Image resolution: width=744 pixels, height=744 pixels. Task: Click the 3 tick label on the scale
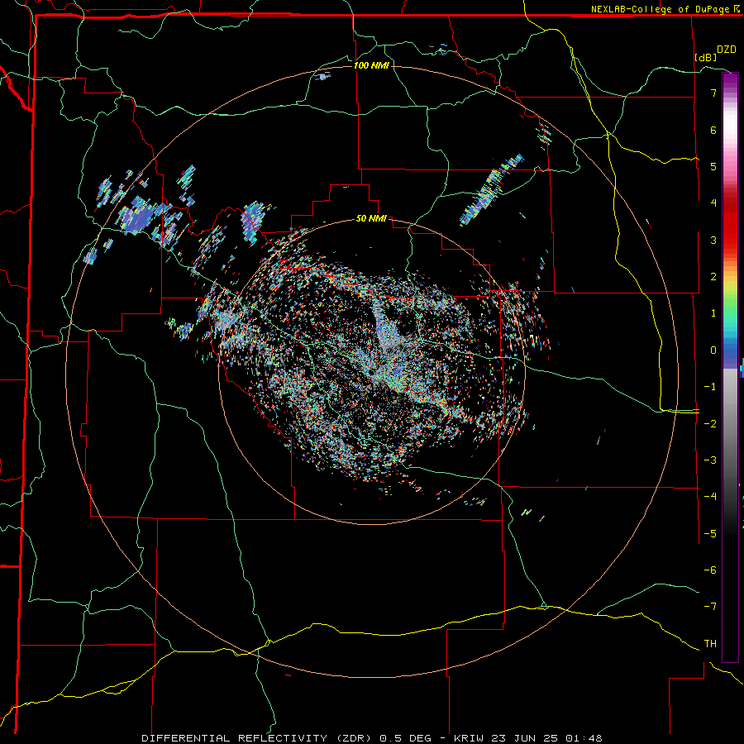(x=713, y=240)
